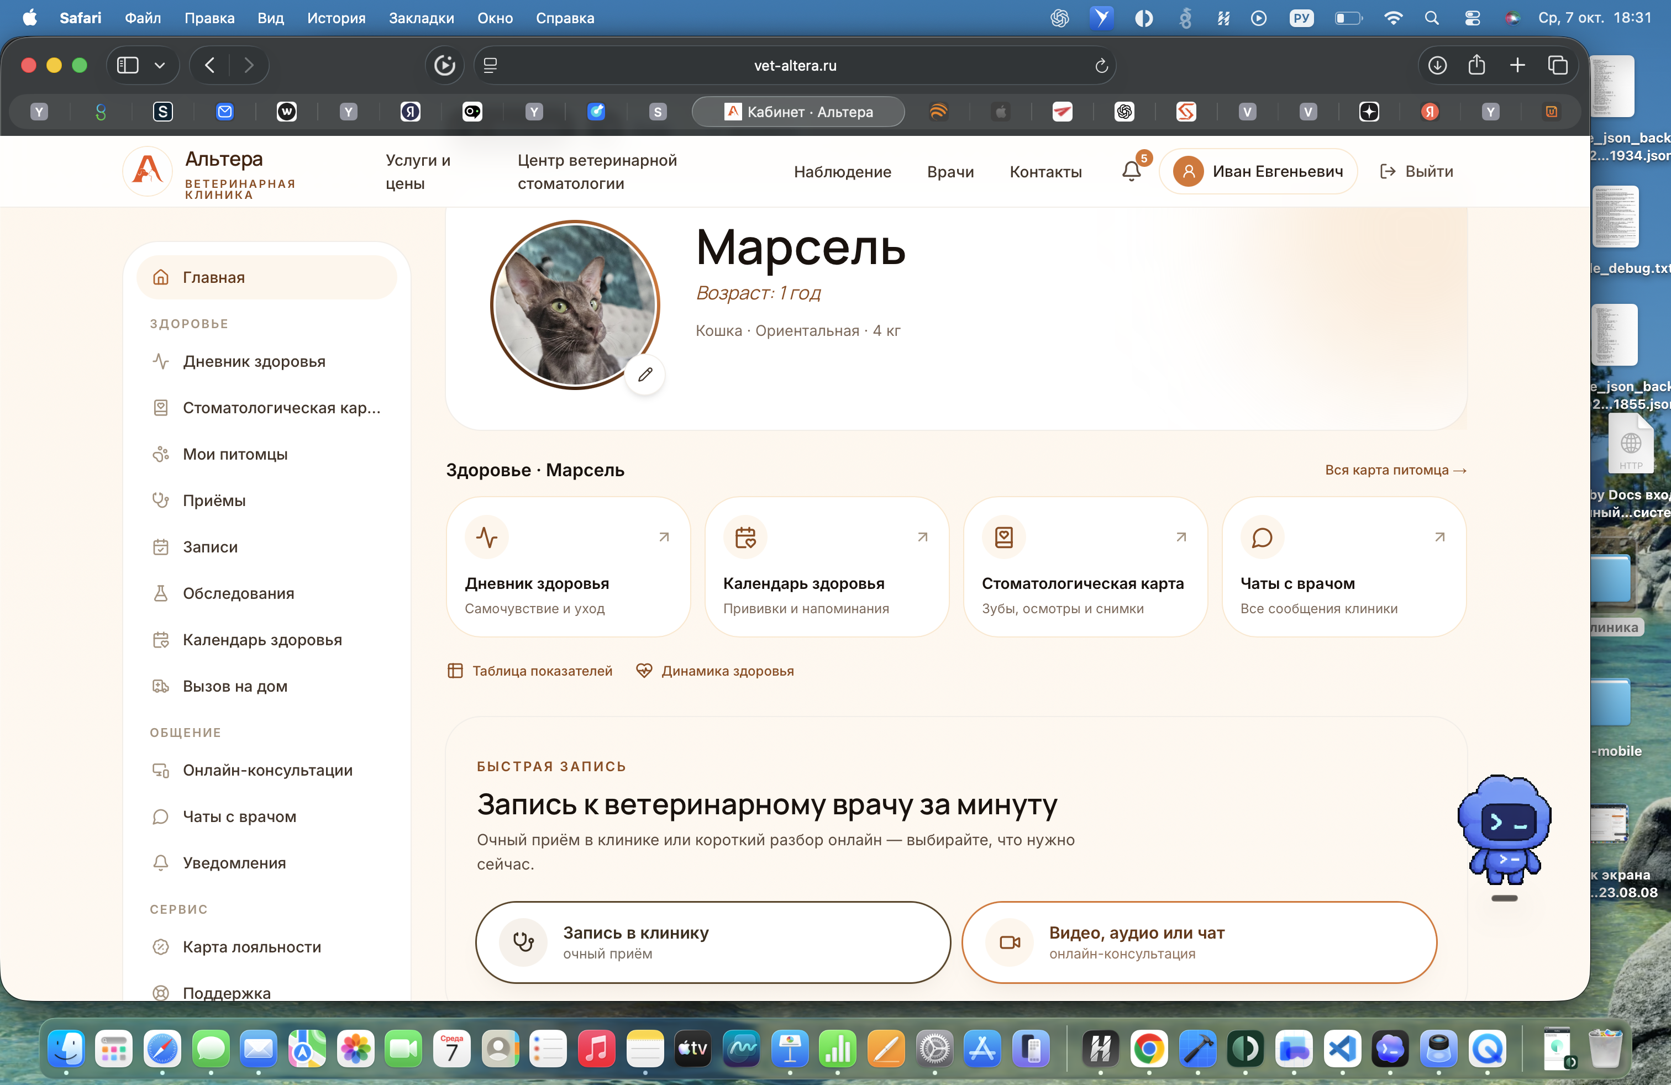Screen dimensions: 1671x1085
Task: Click the Safari sidebar toggle icon
Action: (x=128, y=65)
